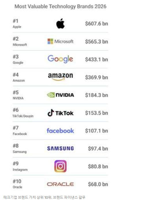Click the Oracle wordmark logo

[x=60, y=184]
